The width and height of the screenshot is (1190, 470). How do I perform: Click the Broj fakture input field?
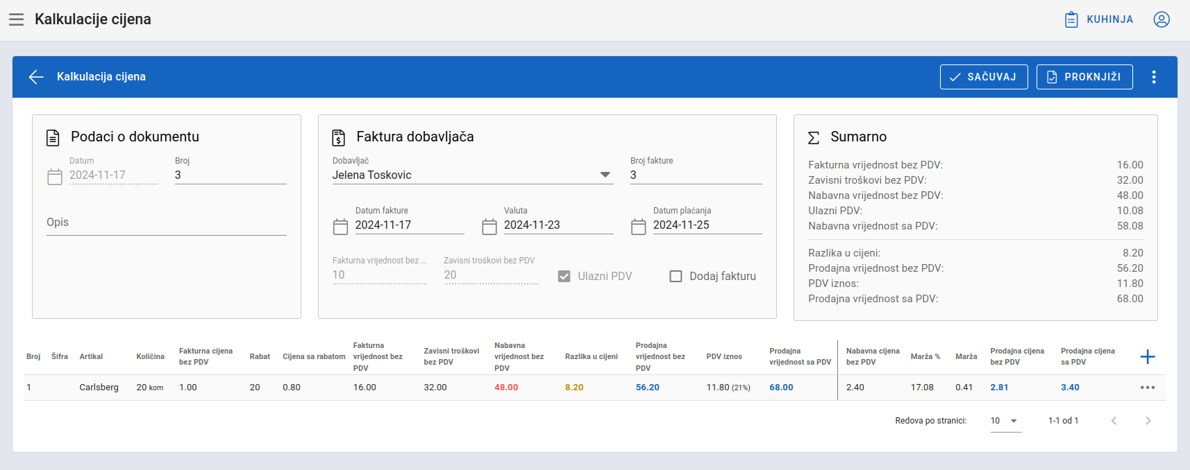coord(696,175)
